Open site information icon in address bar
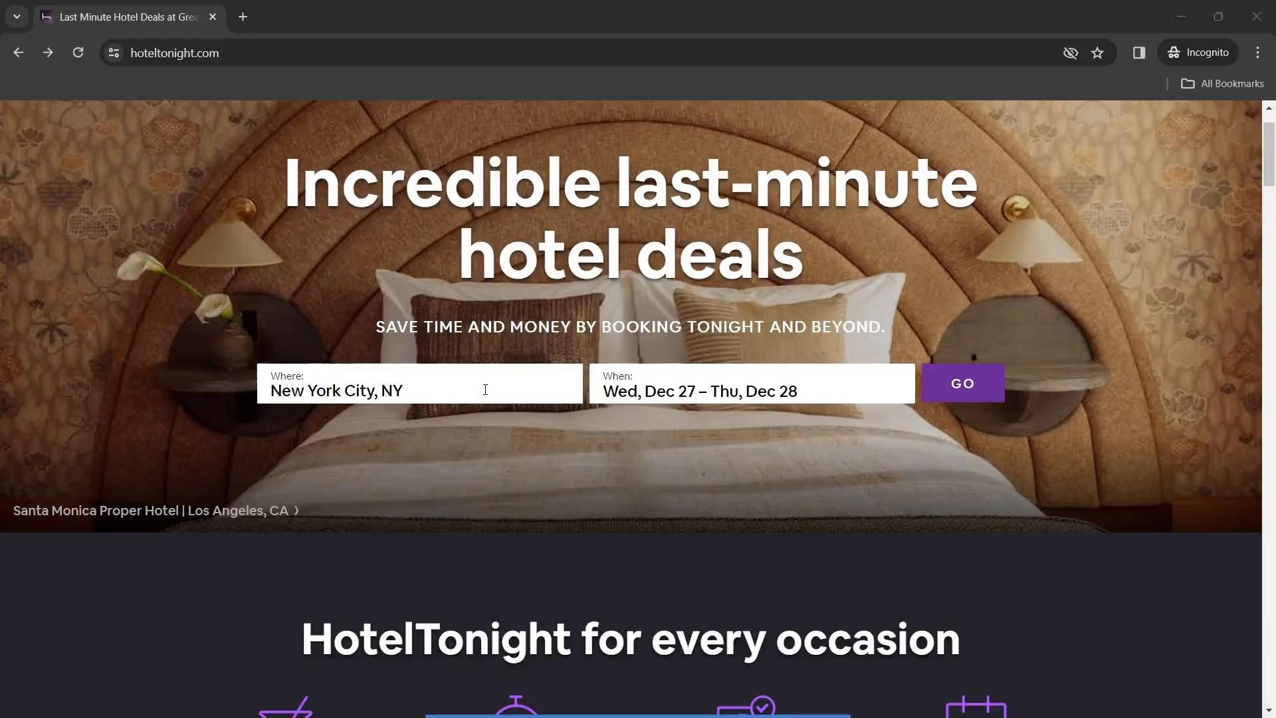Viewport: 1276px width, 718px height. [114, 53]
